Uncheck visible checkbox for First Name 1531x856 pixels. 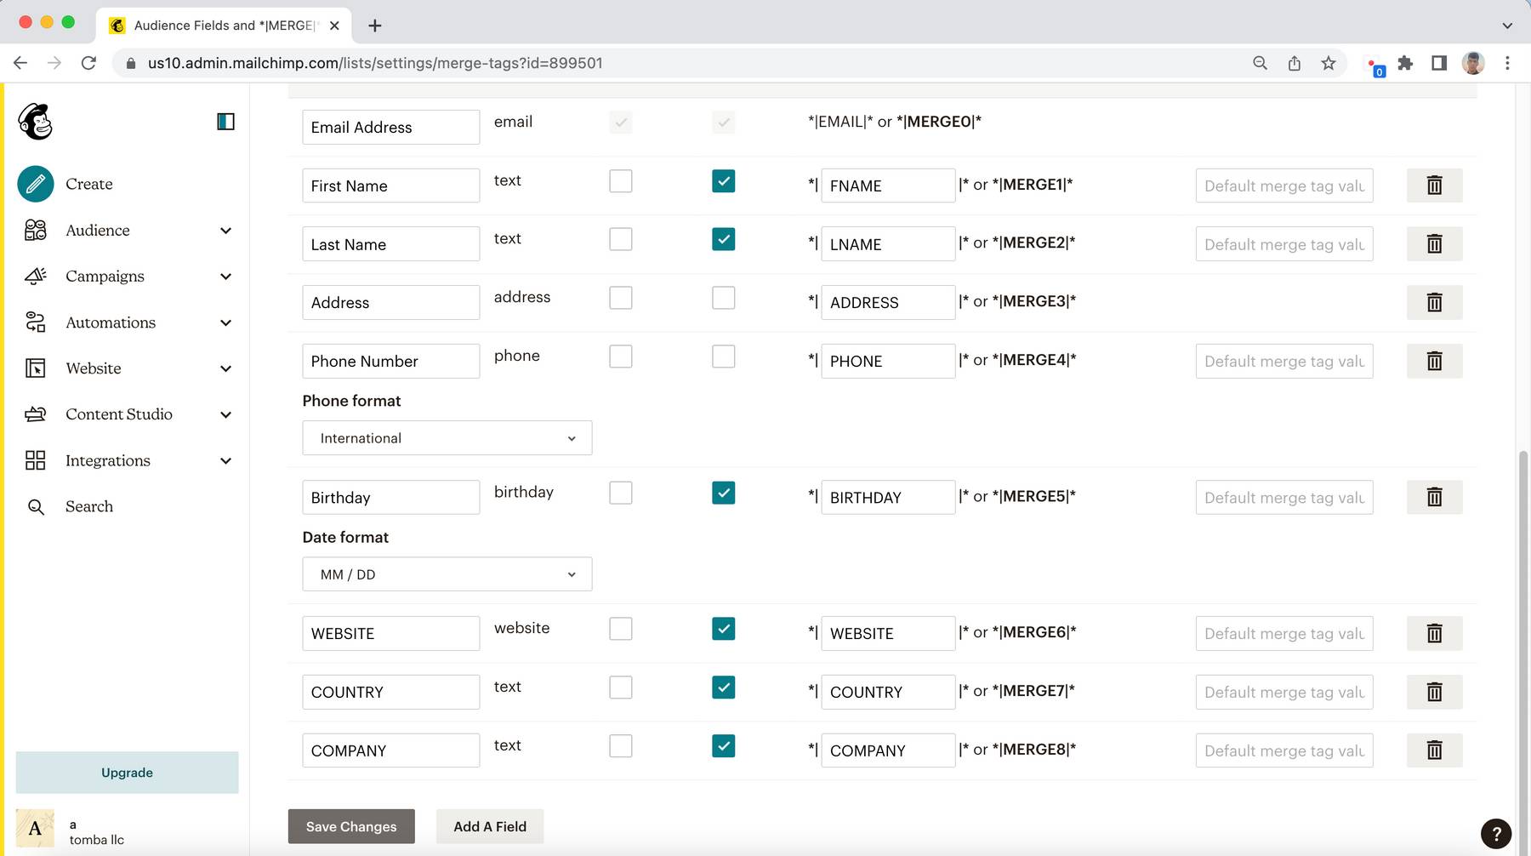tap(724, 181)
